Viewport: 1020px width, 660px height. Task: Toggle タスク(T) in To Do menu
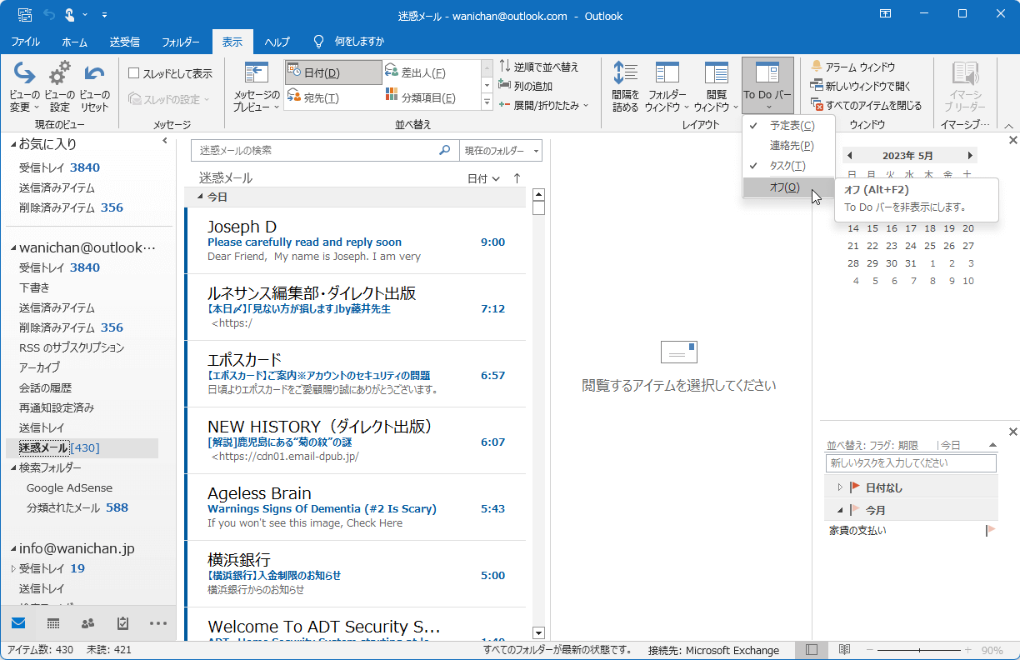(x=787, y=166)
